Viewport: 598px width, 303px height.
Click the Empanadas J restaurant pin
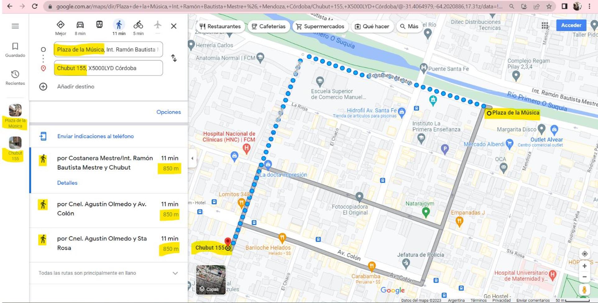459,221
